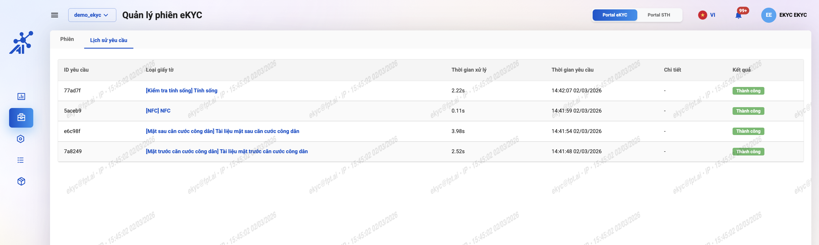Open the [Kiểm tra tính sống] Tính sống link
The width and height of the screenshot is (819, 245).
(181, 91)
